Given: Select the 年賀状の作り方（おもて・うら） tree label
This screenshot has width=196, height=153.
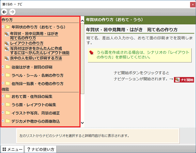Looking at the screenshot, I should click(x=38, y=27).
